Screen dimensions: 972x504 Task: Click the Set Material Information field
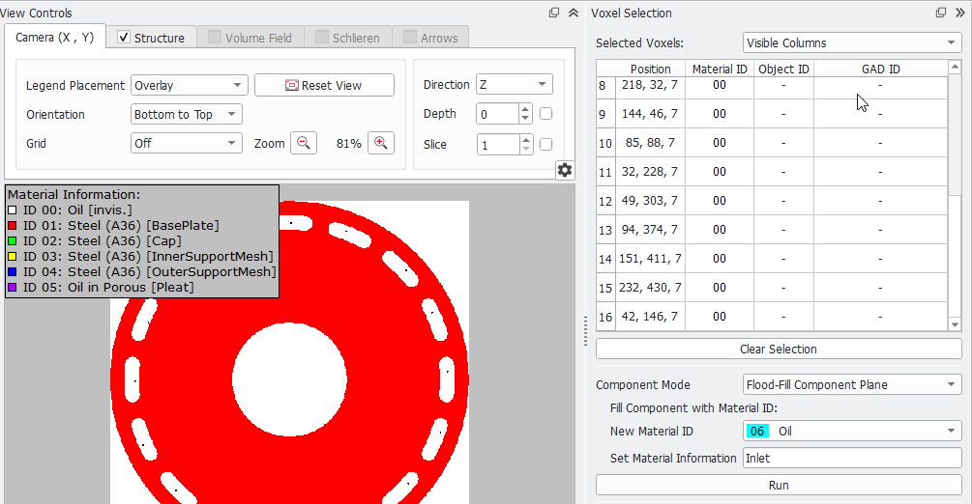click(x=852, y=458)
